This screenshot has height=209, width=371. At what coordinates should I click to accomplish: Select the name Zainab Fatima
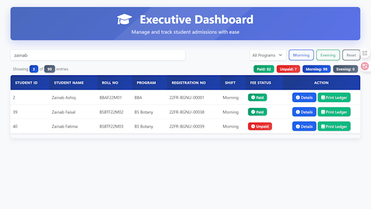(x=64, y=127)
